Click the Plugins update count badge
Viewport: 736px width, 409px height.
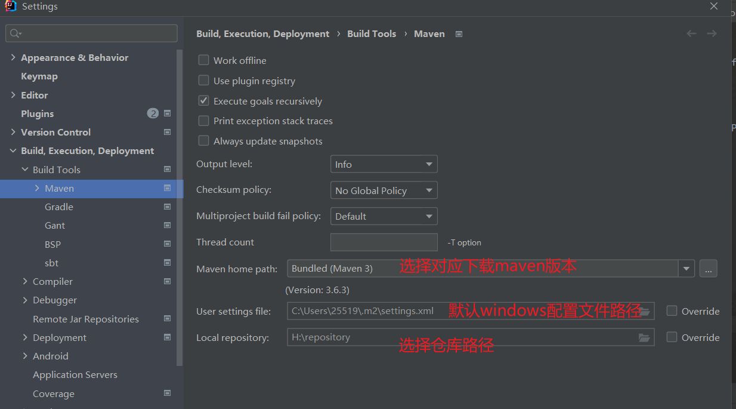pyautogui.click(x=153, y=113)
